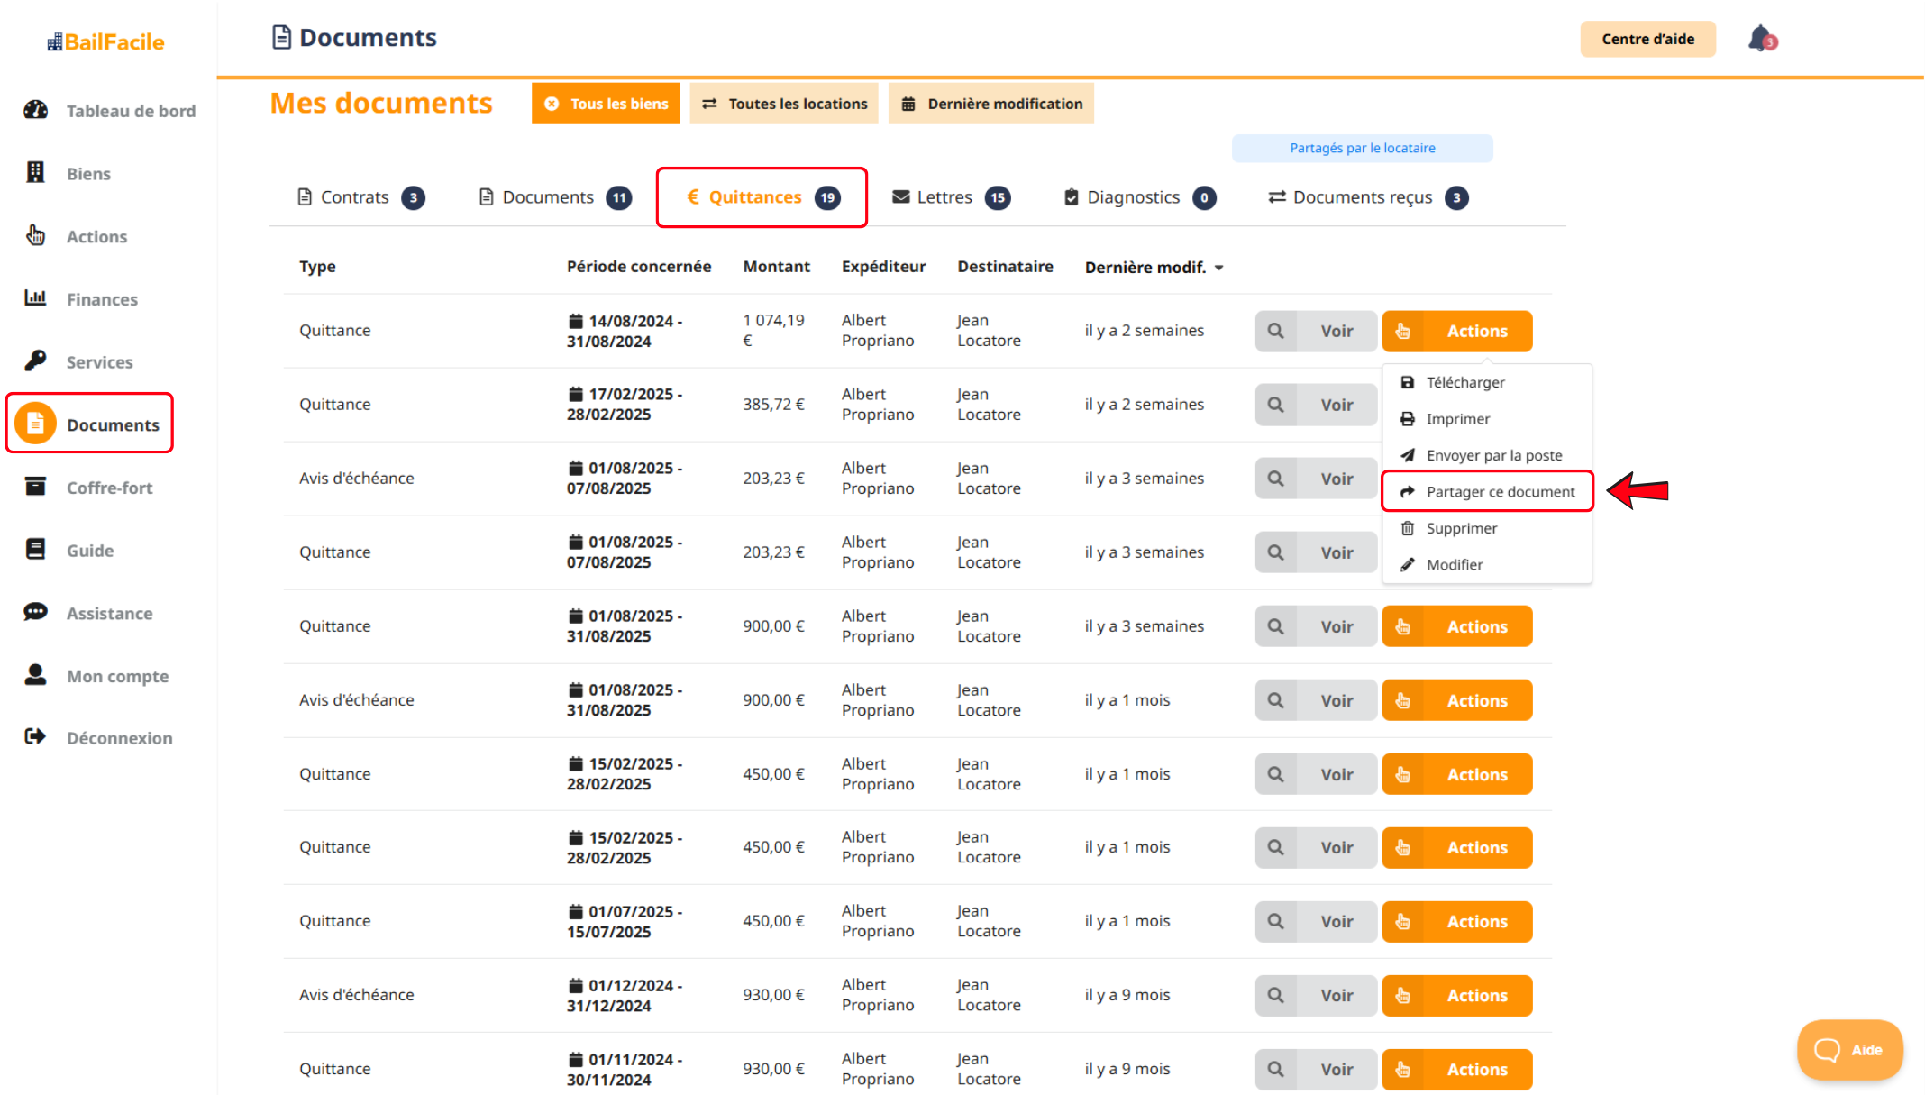This screenshot has height=1095, width=1925.
Task: Choose Télécharger from the actions menu
Action: (1464, 382)
